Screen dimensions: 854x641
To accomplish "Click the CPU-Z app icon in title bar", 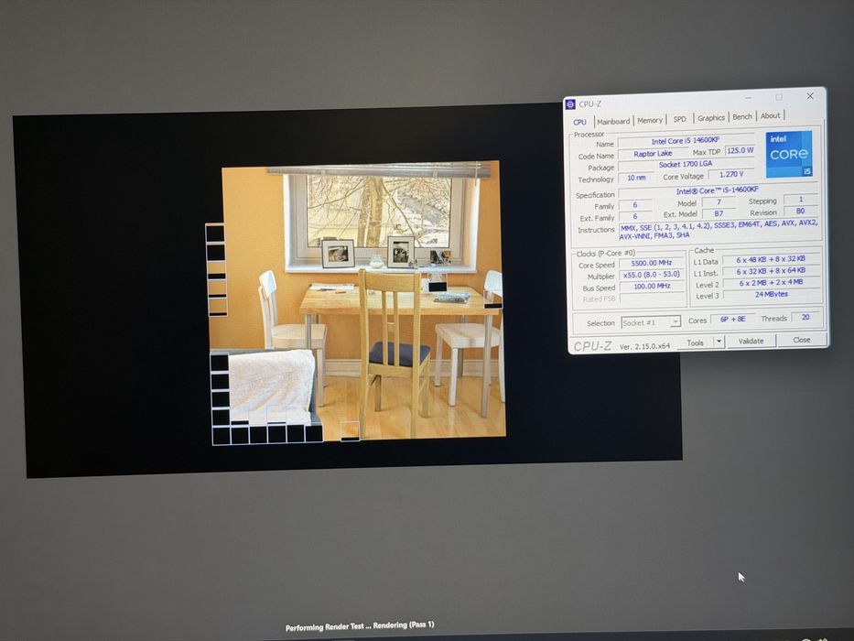I will click(x=570, y=104).
